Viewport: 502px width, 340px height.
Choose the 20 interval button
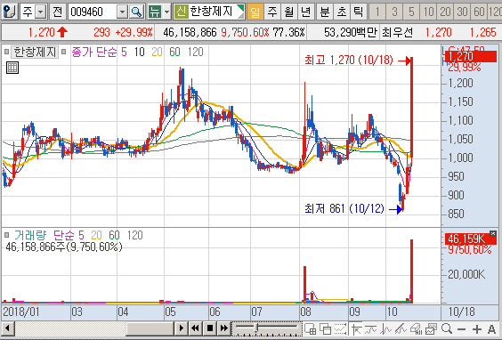coord(445,12)
